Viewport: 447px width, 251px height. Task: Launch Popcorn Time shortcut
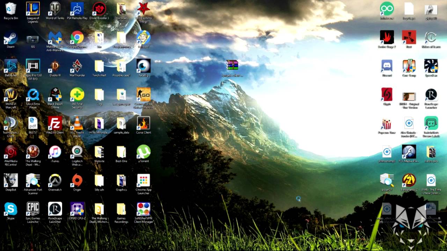[x=387, y=123]
